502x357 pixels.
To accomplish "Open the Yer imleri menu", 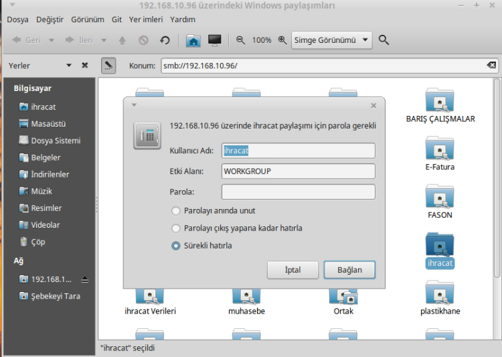I will tap(146, 19).
